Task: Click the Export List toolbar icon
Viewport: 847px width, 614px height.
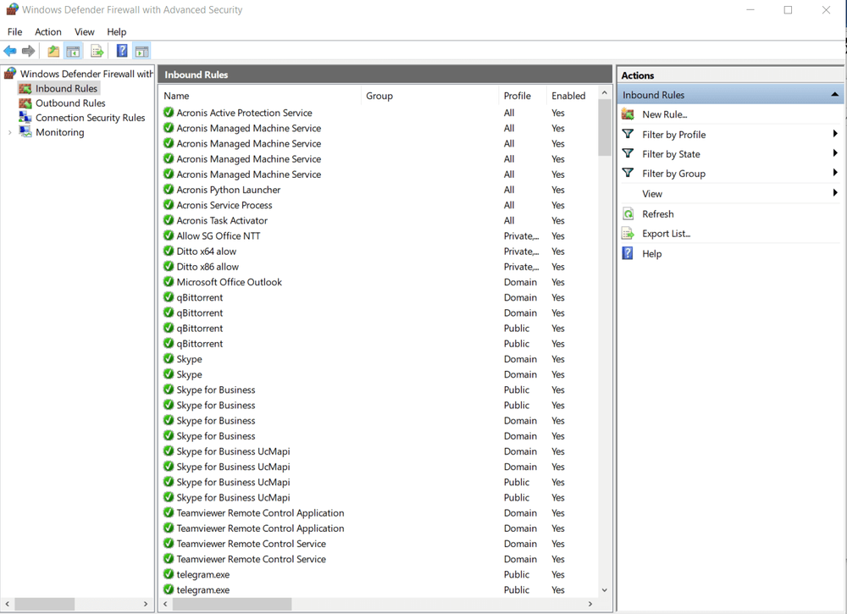Action: [x=97, y=52]
